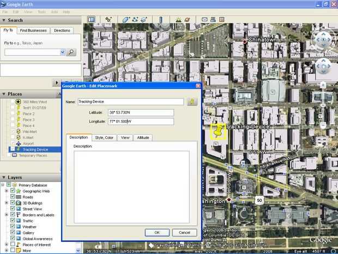Select the Description tab in dialog

pyautogui.click(x=79, y=137)
